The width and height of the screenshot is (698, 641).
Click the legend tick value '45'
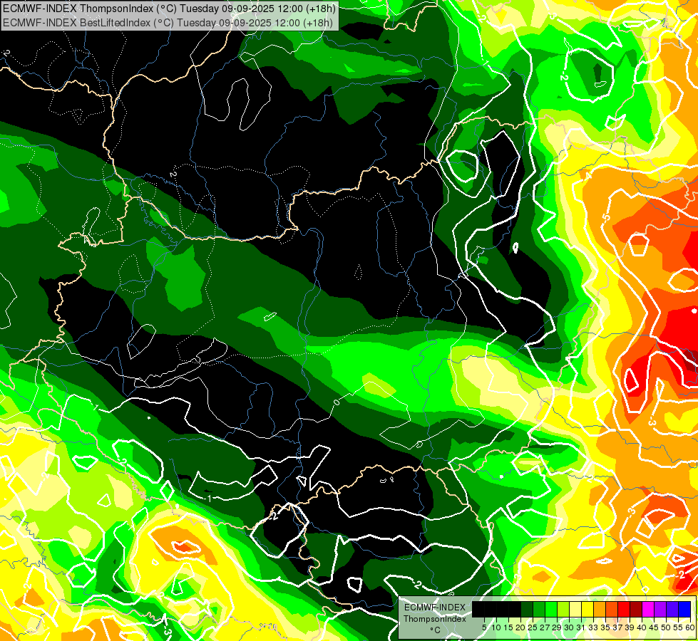(x=654, y=627)
